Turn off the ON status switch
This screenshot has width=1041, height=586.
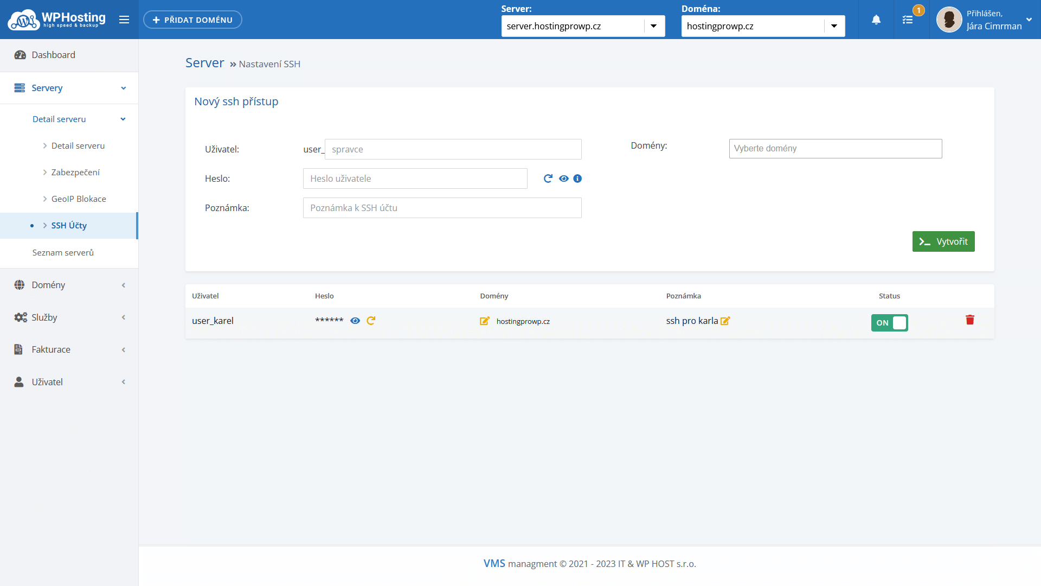pos(889,323)
